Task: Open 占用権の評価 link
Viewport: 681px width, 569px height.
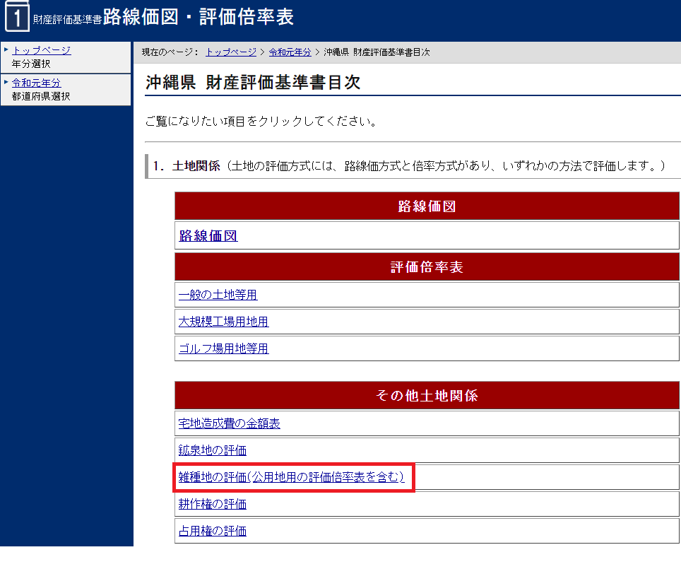Action: coord(212,531)
